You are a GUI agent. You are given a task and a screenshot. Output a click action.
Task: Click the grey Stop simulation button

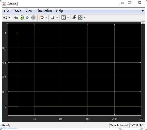[x=33, y=17]
